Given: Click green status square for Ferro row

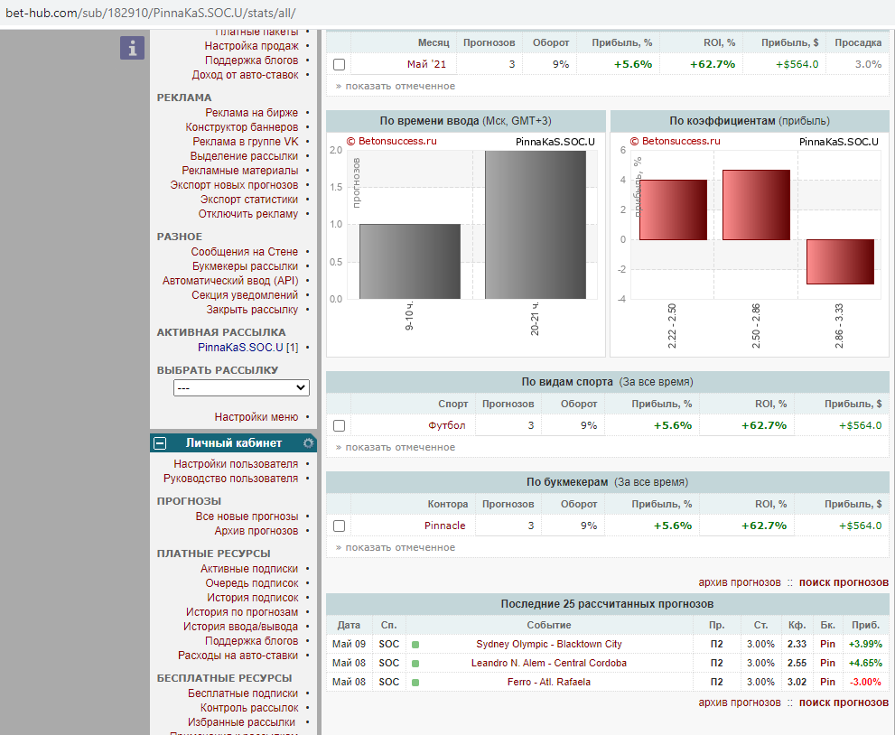Looking at the screenshot, I should [415, 683].
